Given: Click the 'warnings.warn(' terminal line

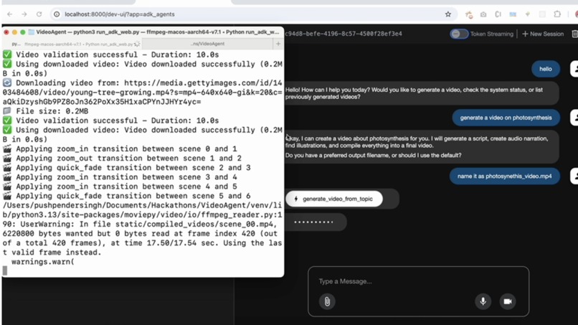Looking at the screenshot, I should click(43, 262).
